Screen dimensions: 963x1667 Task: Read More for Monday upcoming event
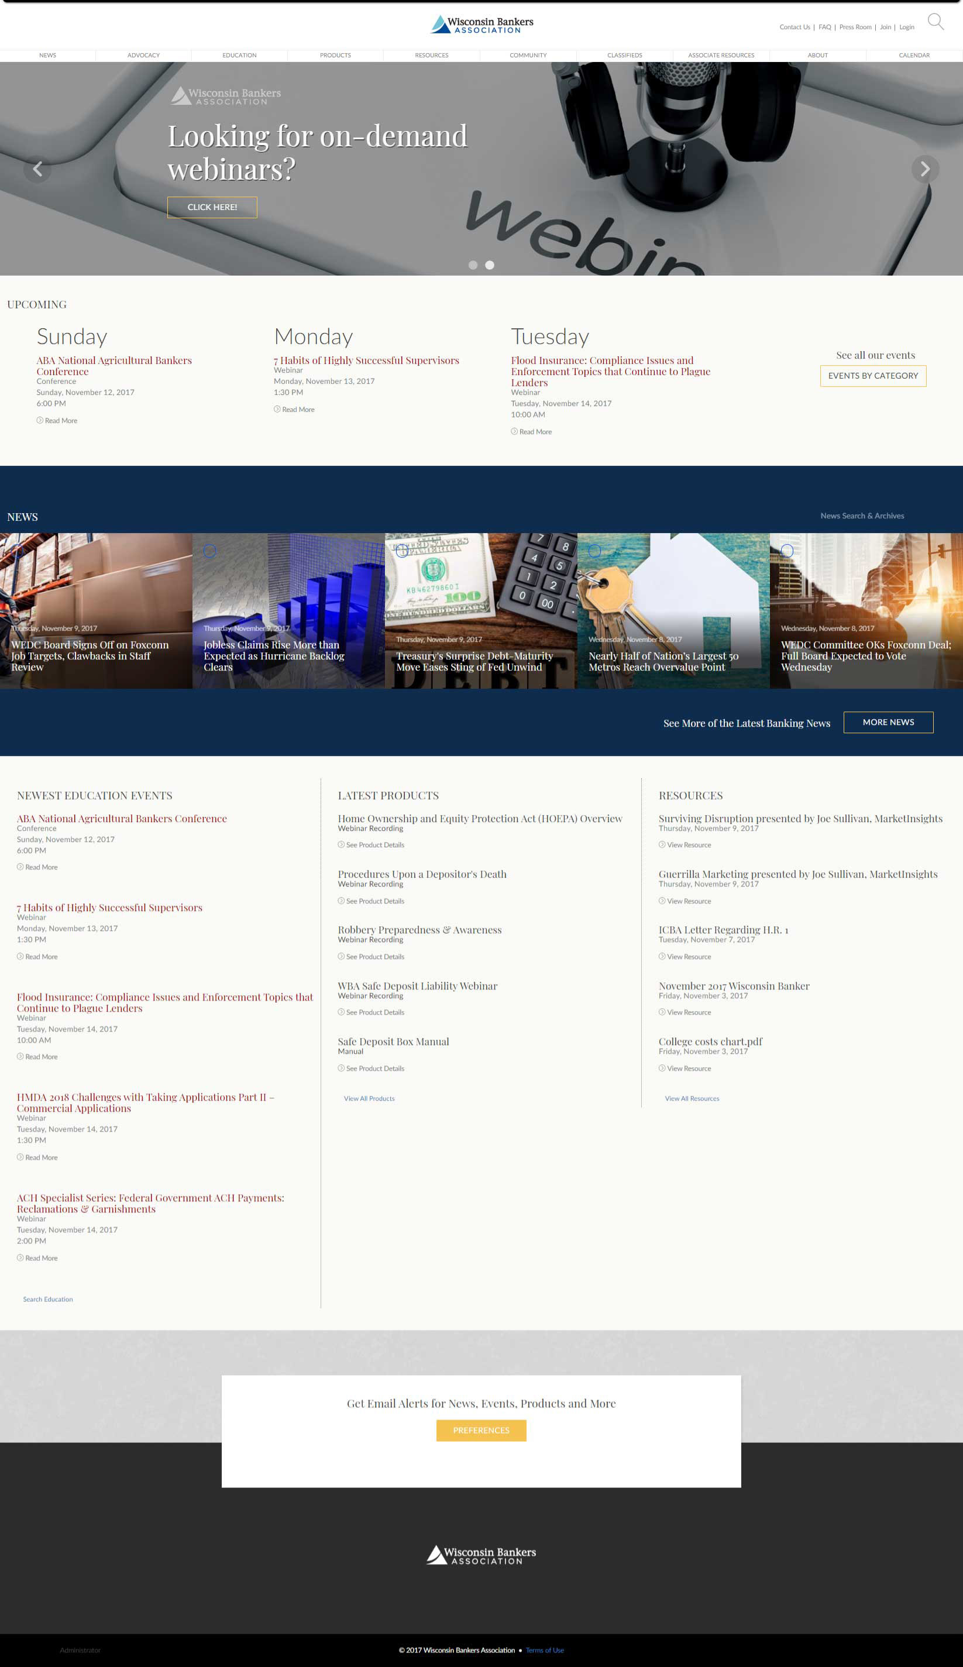(294, 410)
